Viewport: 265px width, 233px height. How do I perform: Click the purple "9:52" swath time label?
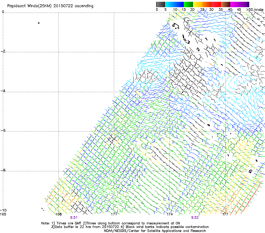[195, 218]
